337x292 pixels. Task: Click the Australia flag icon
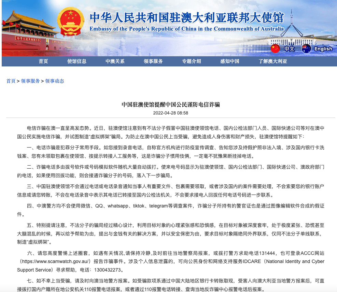pyautogui.click(x=306, y=49)
